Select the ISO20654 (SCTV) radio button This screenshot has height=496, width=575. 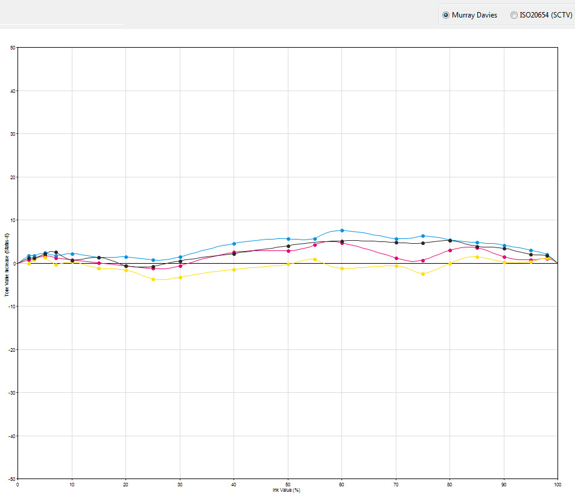[514, 15]
